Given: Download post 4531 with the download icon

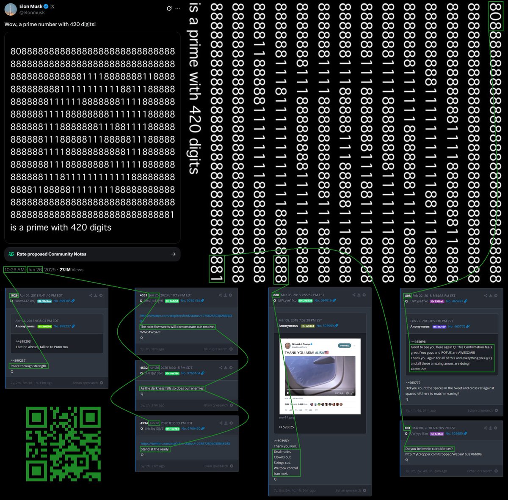Looking at the screenshot, I should pos(226,295).
